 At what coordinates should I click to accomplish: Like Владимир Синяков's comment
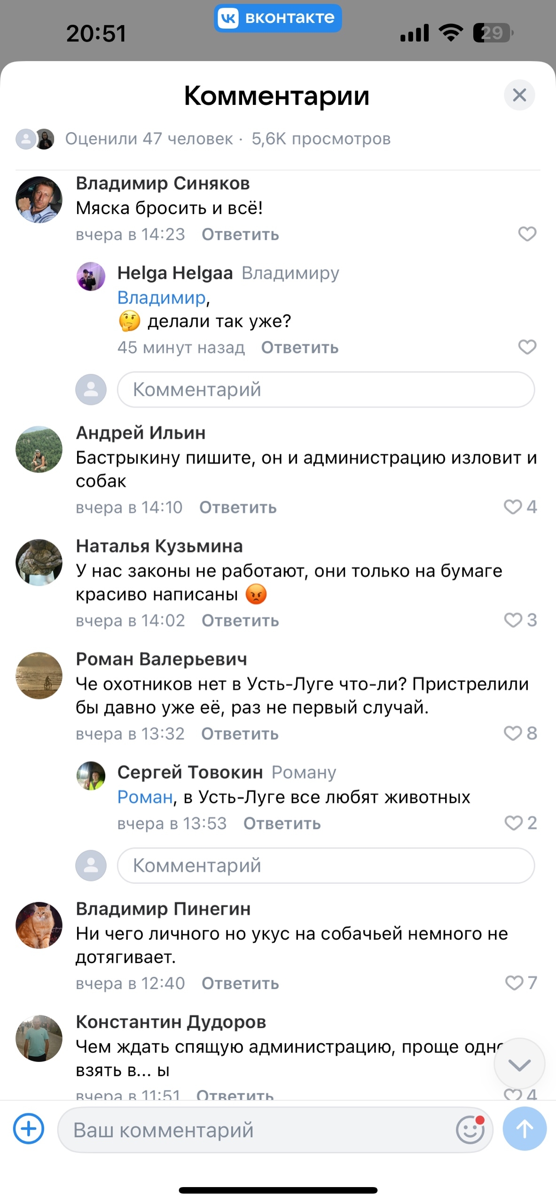coord(527,234)
